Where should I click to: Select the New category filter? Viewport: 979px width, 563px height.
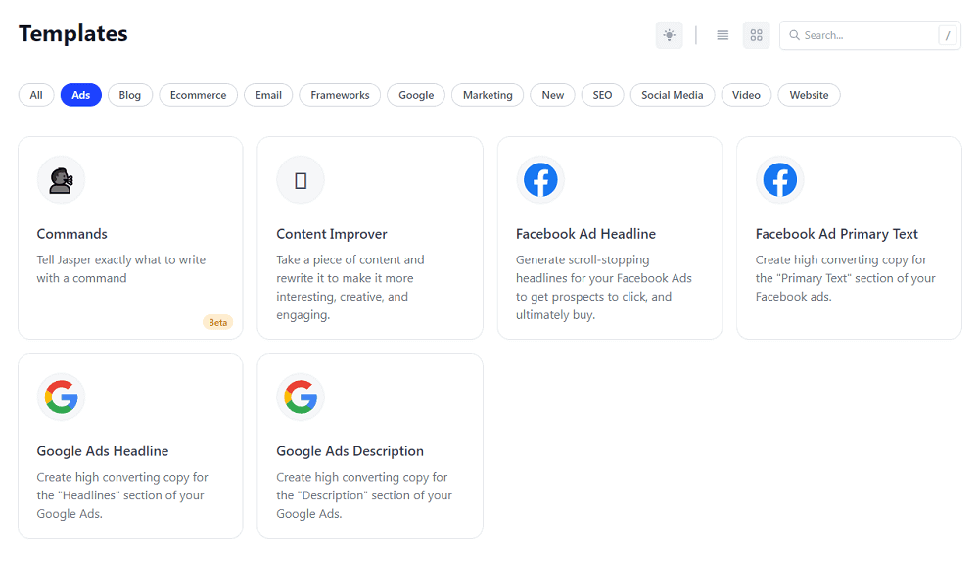click(552, 95)
